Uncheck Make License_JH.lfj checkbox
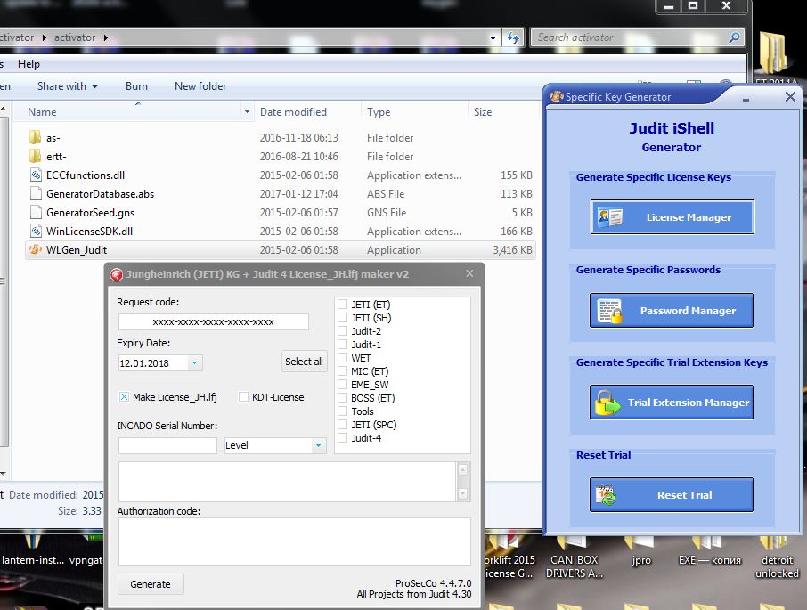 pos(124,397)
